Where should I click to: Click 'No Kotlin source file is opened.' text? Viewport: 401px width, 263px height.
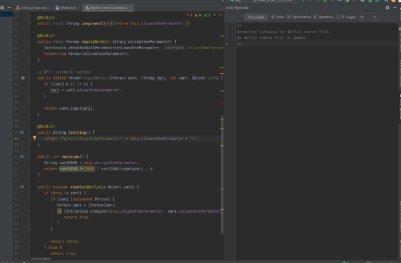(272, 38)
